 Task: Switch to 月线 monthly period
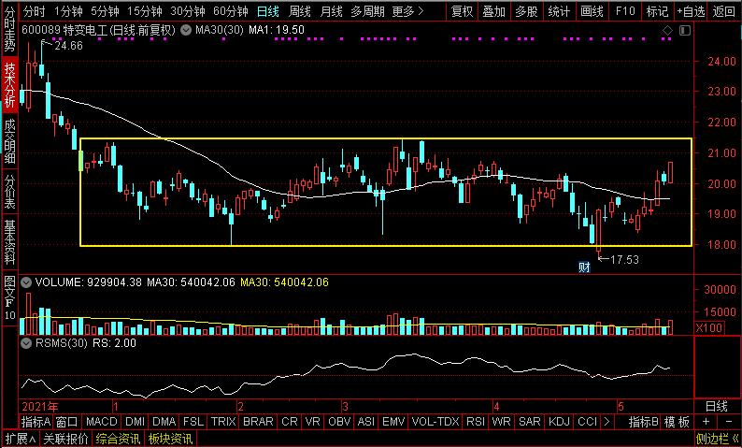coord(331,11)
